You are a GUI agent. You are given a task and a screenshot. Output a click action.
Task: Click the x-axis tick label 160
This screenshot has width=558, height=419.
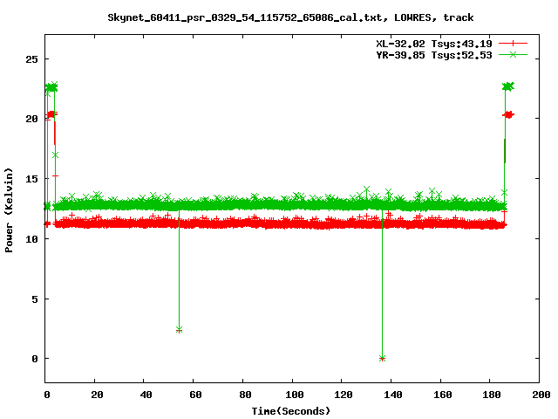tap(443, 395)
